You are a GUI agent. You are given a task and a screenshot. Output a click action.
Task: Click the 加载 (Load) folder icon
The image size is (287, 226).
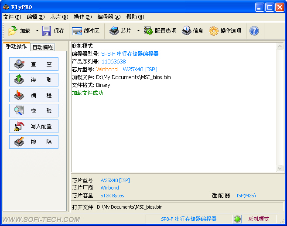(13, 31)
